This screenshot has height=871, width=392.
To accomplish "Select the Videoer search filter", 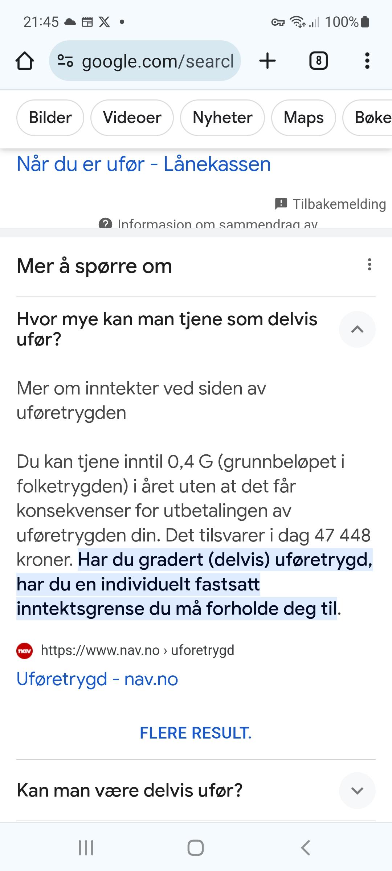I will pyautogui.click(x=132, y=118).
